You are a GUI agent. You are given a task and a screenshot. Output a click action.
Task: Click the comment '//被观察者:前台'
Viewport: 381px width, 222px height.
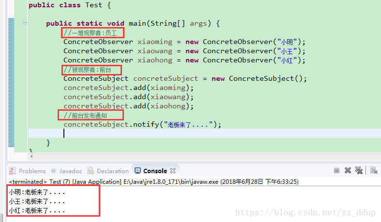click(x=87, y=70)
